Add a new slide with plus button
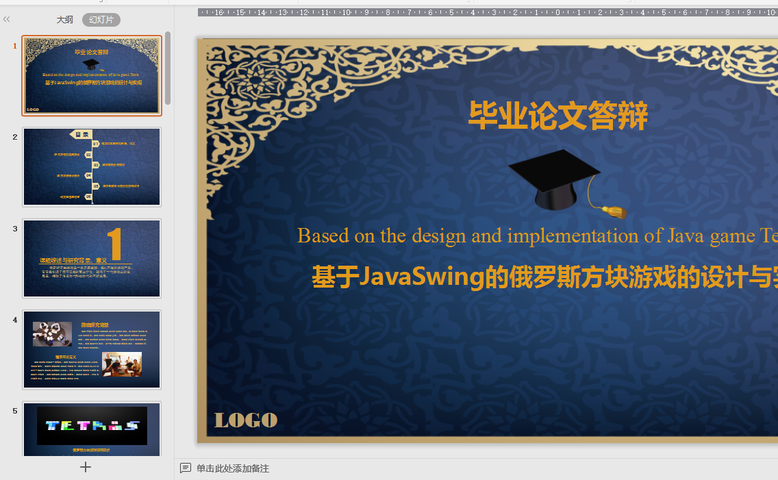The height and width of the screenshot is (480, 778). pyautogui.click(x=86, y=467)
